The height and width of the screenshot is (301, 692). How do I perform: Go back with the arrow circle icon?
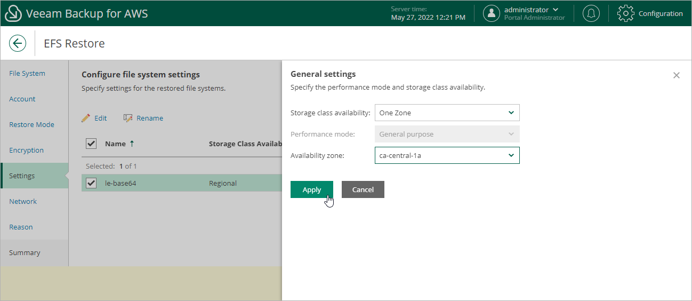point(18,44)
